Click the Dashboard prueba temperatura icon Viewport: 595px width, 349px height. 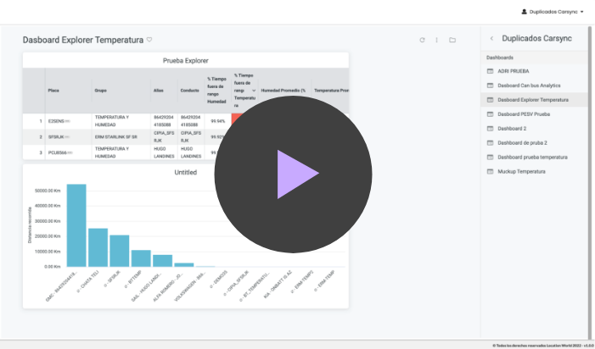click(x=490, y=158)
